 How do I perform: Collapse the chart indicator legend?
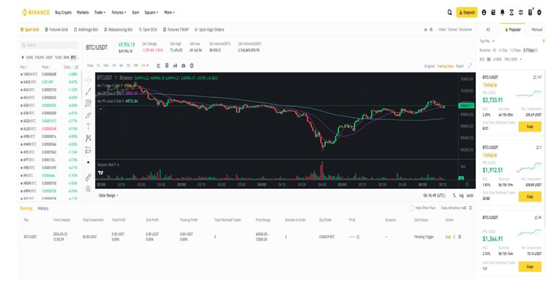pyautogui.click(x=101, y=109)
